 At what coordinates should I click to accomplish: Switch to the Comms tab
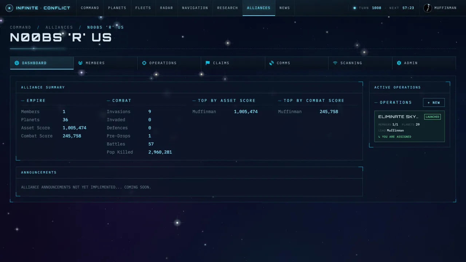coord(297,63)
